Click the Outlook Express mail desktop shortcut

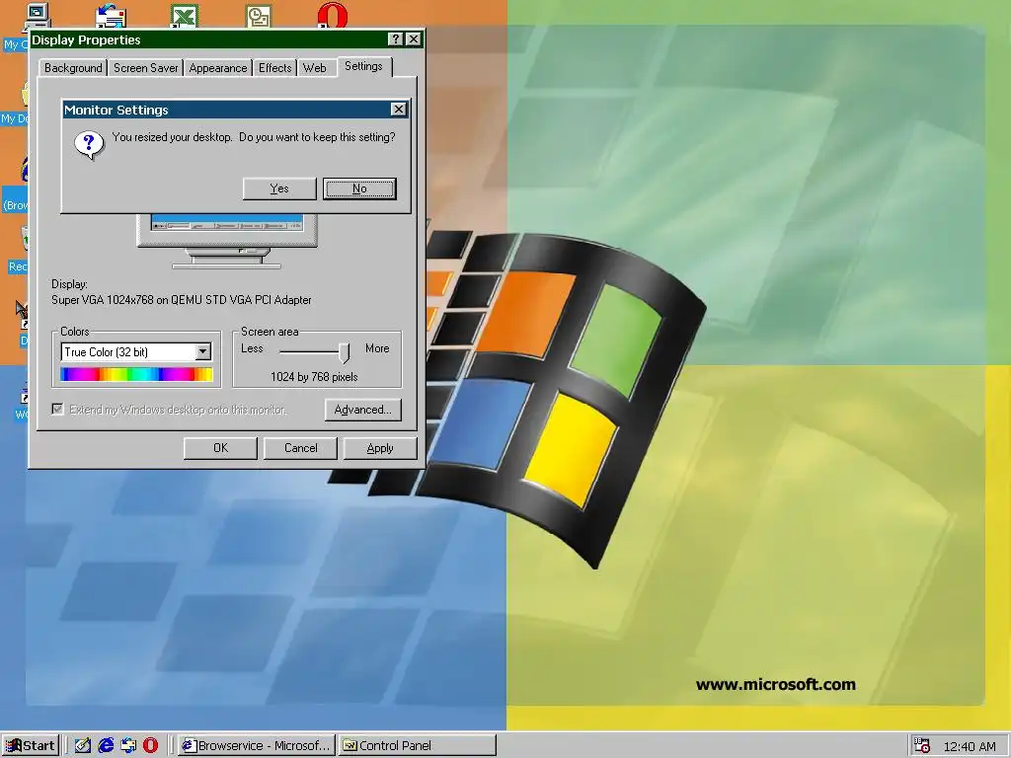(x=111, y=16)
